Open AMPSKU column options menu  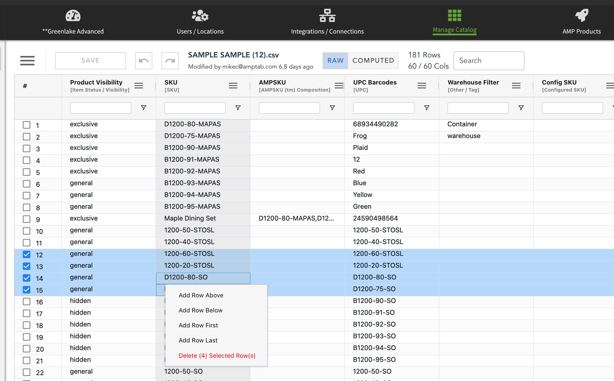coord(339,86)
